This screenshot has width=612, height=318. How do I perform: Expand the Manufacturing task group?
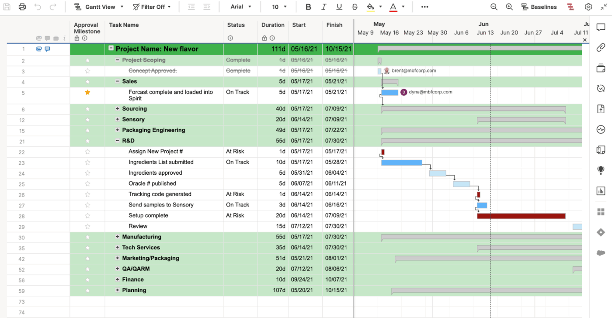[x=117, y=236]
